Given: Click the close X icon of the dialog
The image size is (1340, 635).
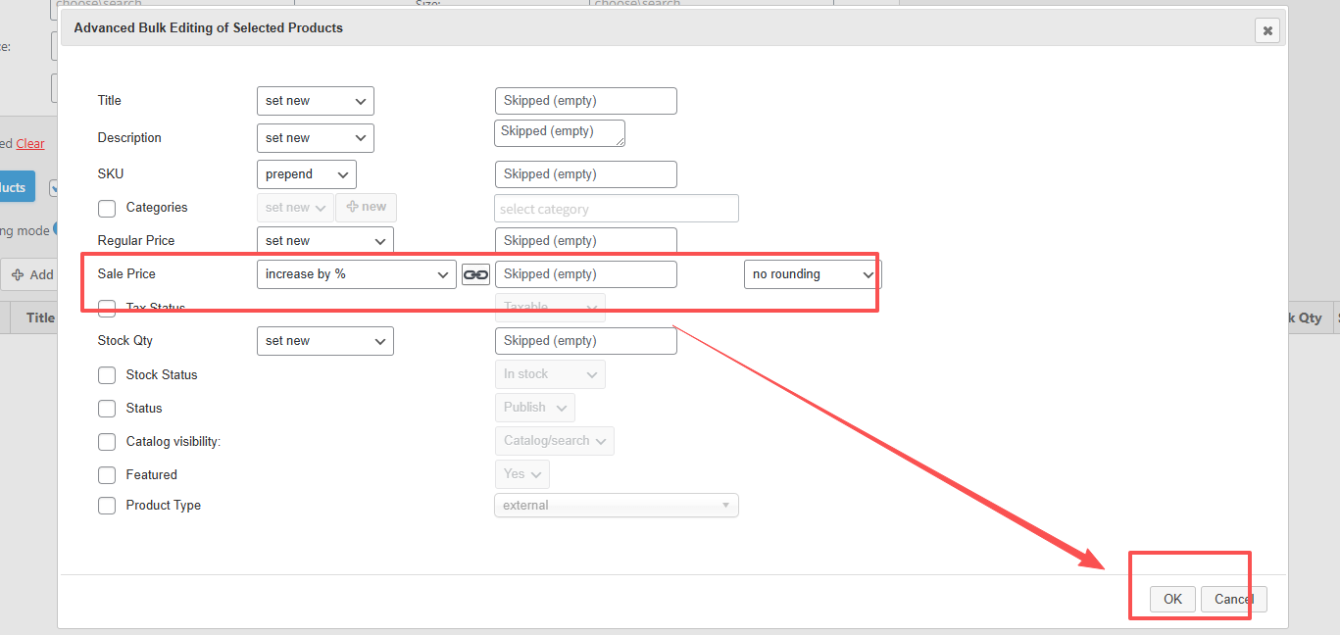Looking at the screenshot, I should coord(1266,29).
